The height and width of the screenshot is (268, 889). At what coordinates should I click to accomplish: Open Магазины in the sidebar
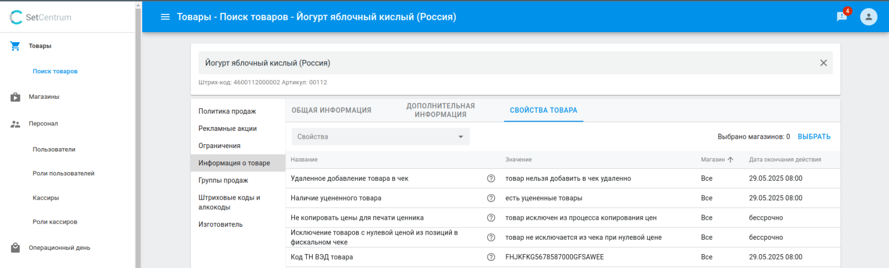44,97
